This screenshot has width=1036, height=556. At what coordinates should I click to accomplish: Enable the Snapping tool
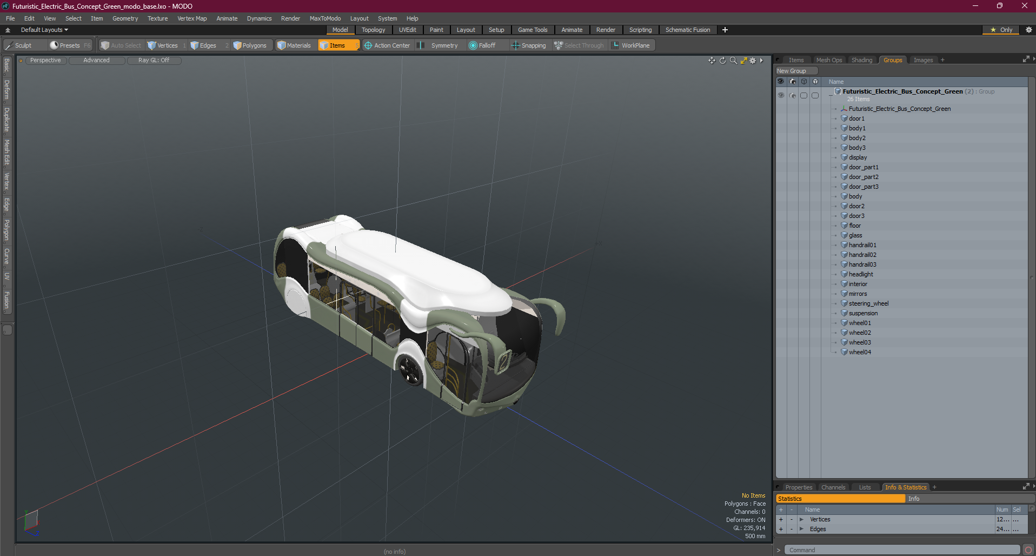click(x=529, y=45)
